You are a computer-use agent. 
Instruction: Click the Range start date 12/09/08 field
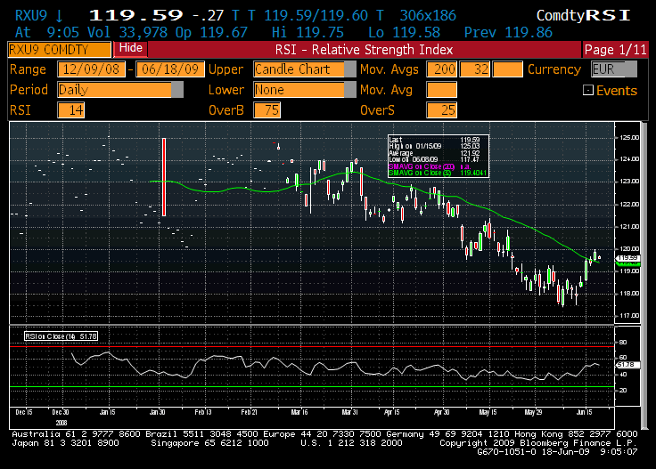[92, 69]
